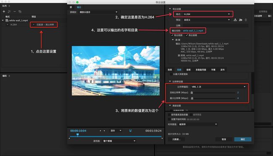
Task: Click the 编码 panel menu icon
Action: (9, 76)
